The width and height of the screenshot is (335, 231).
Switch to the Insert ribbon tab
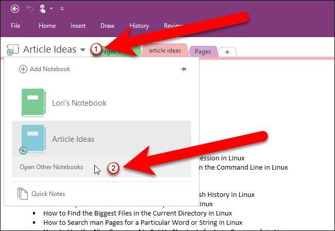pos(78,26)
